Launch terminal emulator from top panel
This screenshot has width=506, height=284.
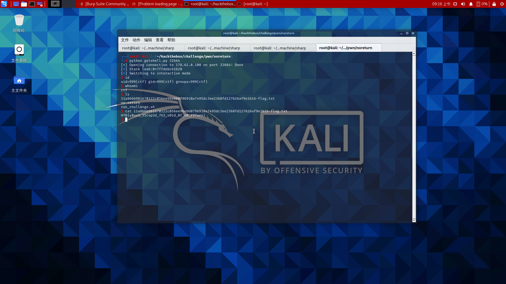click(32, 4)
